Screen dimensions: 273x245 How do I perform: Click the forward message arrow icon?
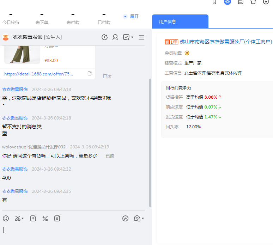tap(125, 219)
